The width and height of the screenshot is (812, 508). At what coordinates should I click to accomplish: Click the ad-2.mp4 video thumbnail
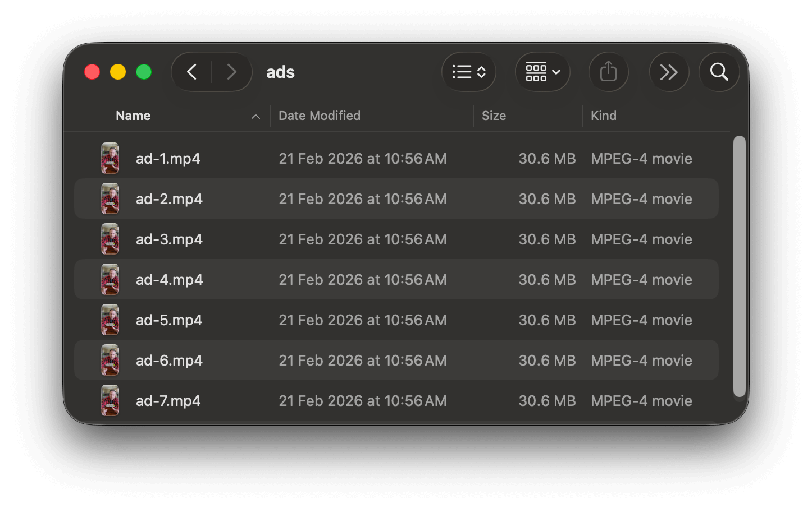tap(110, 198)
